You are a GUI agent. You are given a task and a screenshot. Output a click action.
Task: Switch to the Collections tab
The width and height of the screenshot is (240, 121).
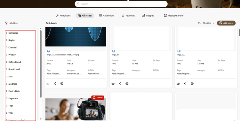[x=107, y=16]
